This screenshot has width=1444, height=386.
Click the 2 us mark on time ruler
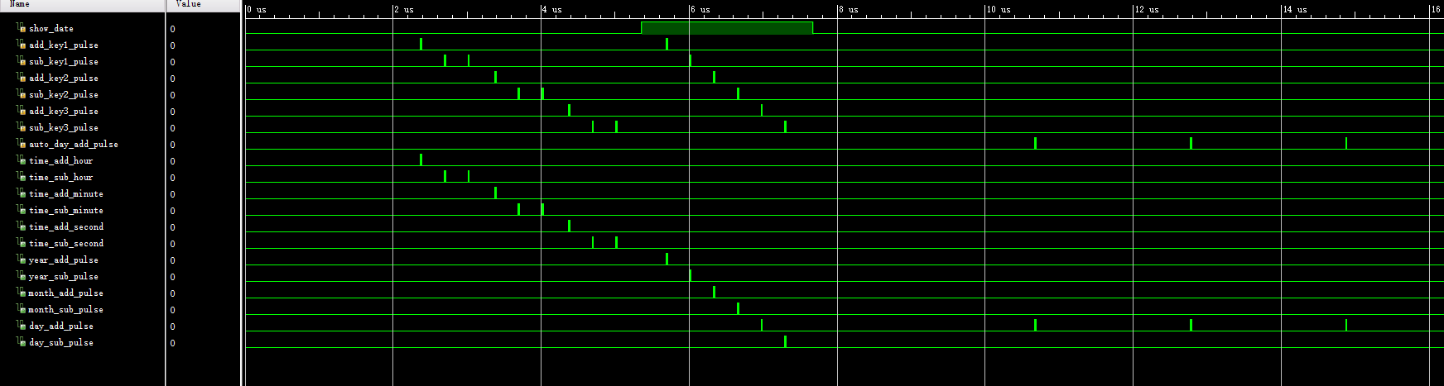coord(404,9)
